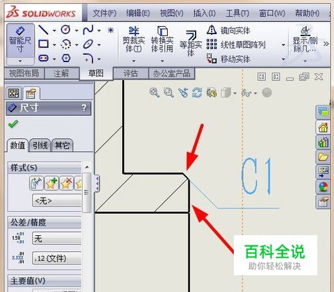Click Add style star icon
The height and width of the screenshot is (292, 334).
(x=51, y=183)
